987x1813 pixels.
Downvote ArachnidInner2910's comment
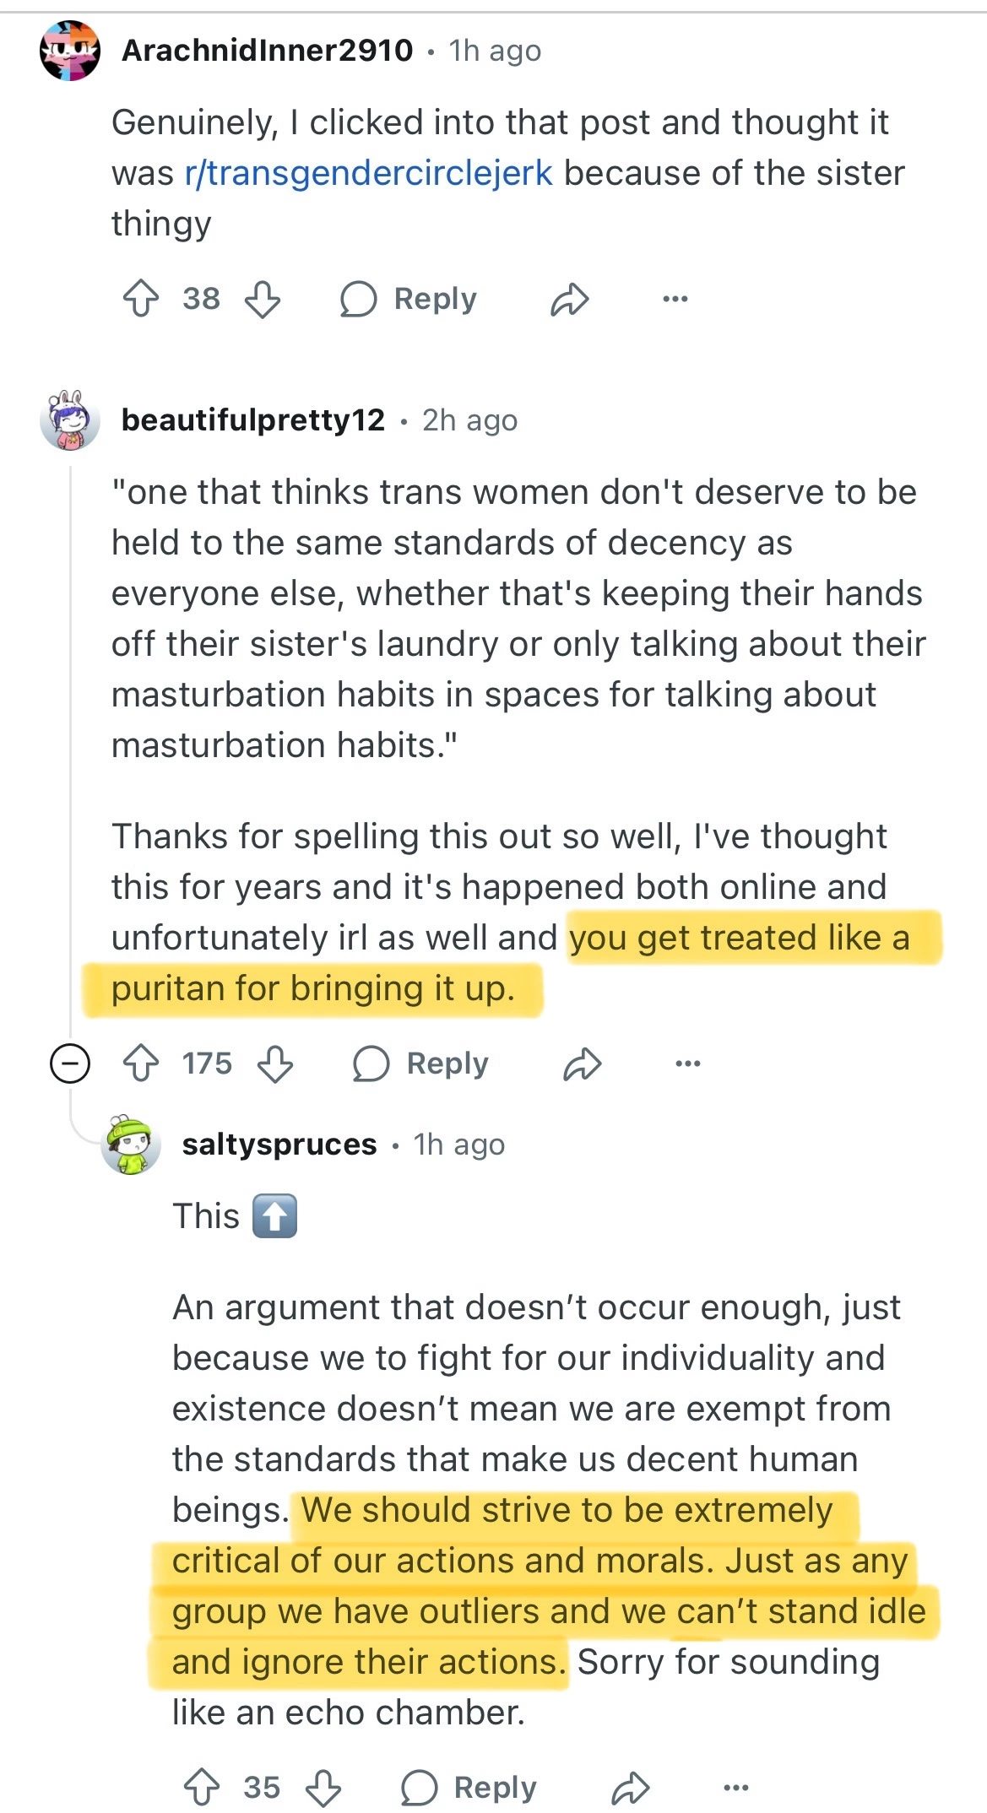(x=262, y=299)
